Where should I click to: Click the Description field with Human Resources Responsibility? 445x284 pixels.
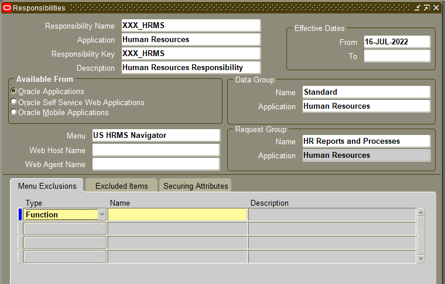point(191,68)
